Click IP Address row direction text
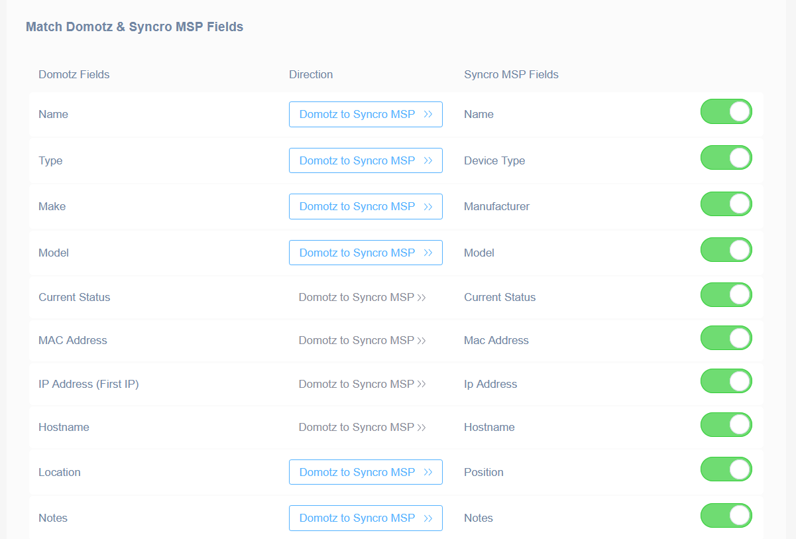 363,384
